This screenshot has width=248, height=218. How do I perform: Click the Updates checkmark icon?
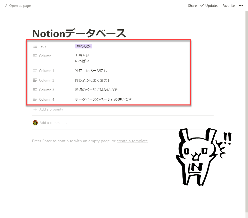[202, 6]
